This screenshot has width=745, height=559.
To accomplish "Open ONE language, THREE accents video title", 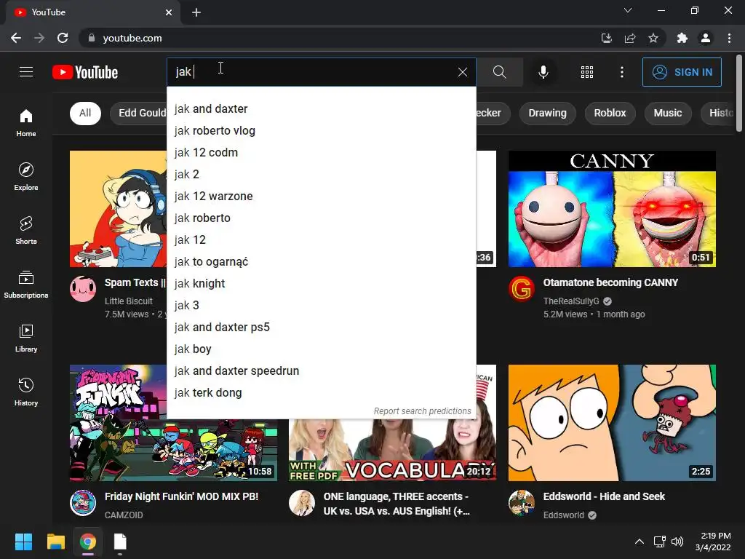I will point(397,504).
